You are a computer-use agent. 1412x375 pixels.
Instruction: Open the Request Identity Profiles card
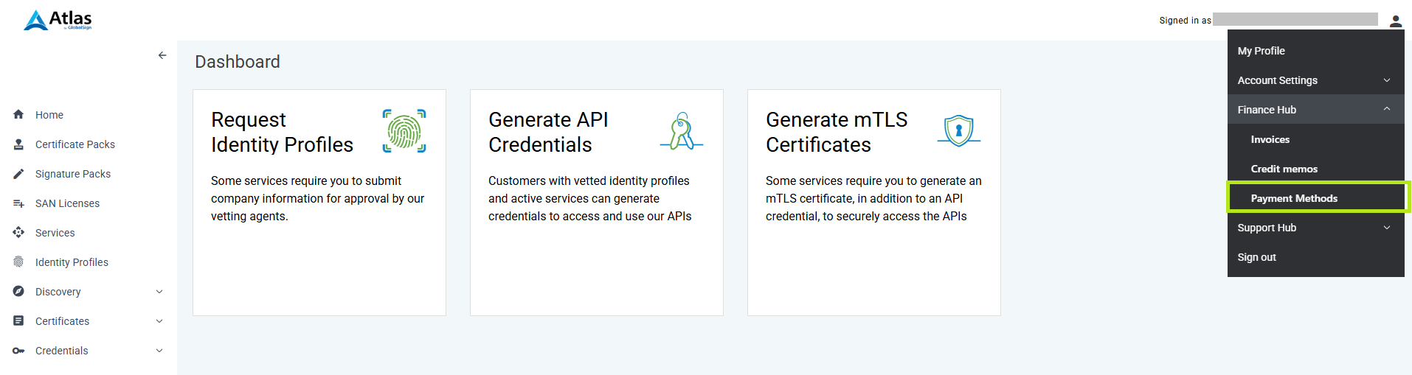pos(319,203)
